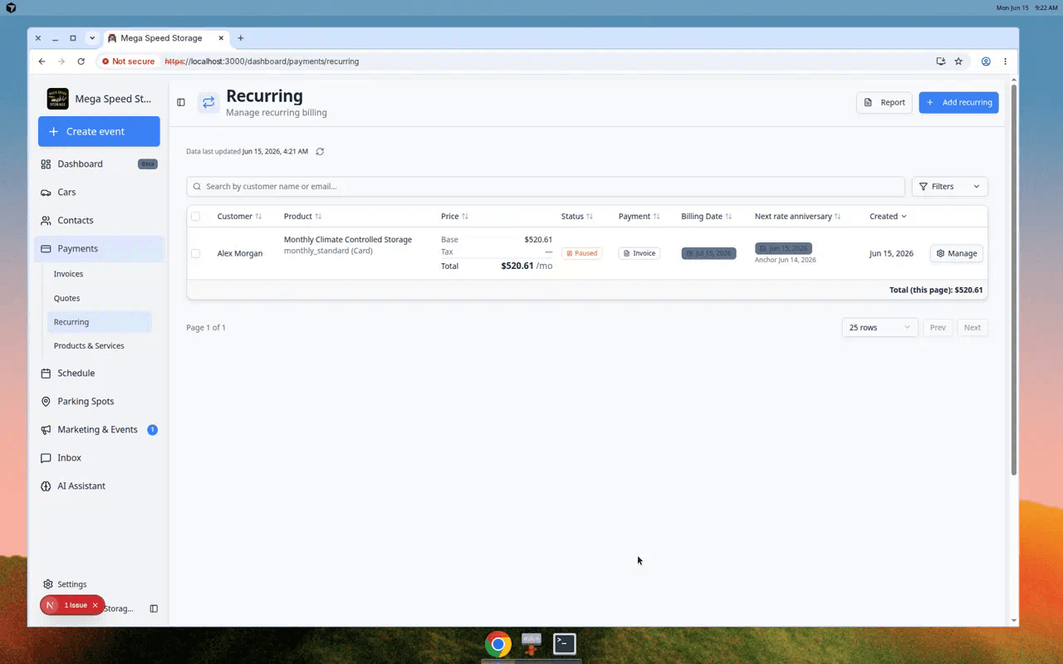Open the Dashboard sidebar item

99,164
